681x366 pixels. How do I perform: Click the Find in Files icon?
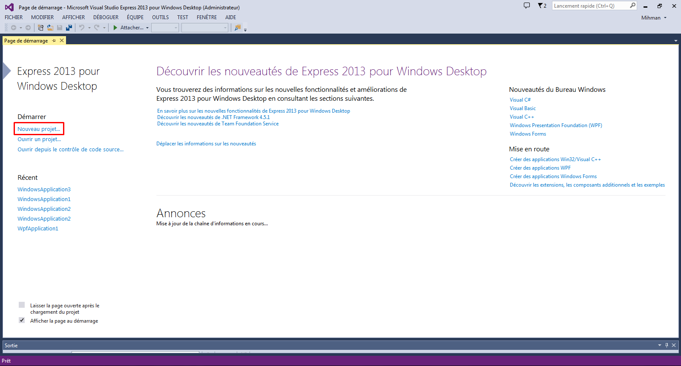[x=238, y=28]
